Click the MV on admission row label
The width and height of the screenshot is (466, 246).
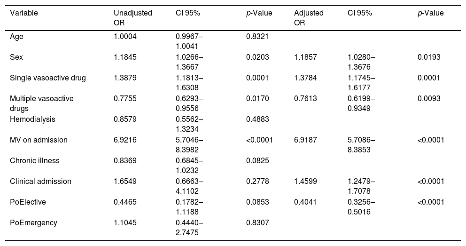39,140
